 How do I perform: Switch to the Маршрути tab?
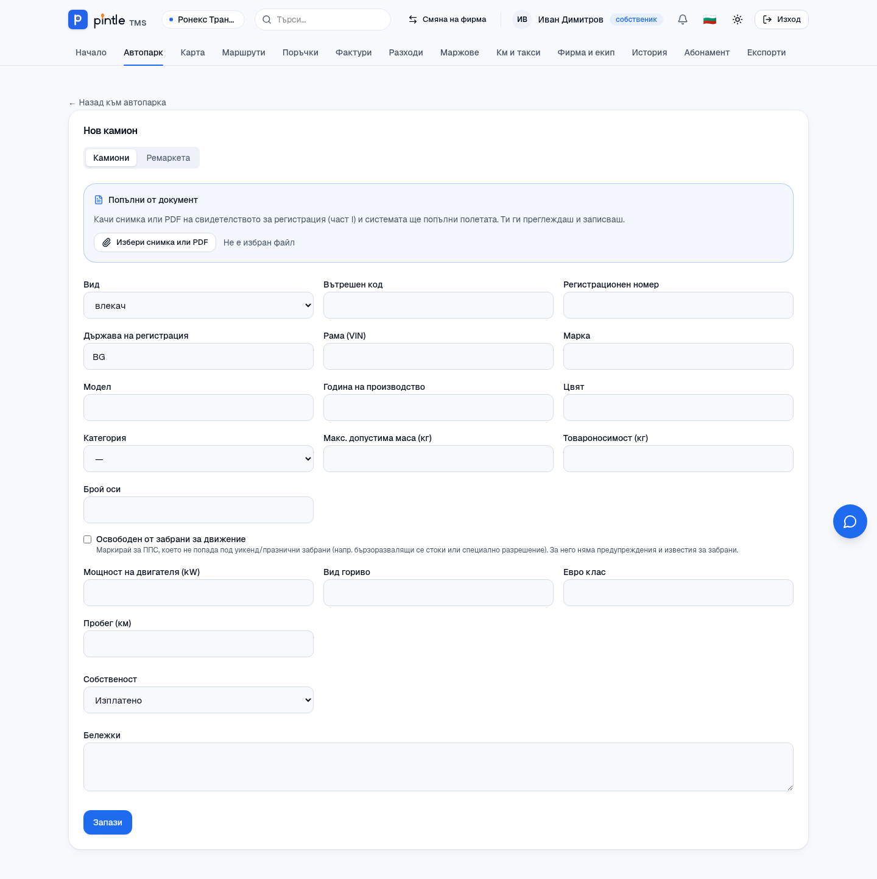click(244, 52)
